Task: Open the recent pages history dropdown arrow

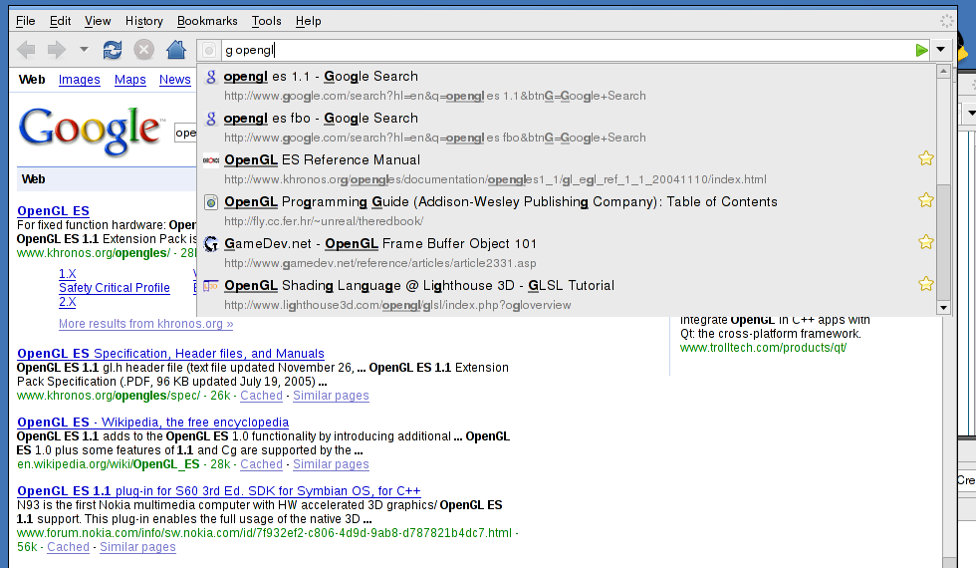Action: point(84,49)
